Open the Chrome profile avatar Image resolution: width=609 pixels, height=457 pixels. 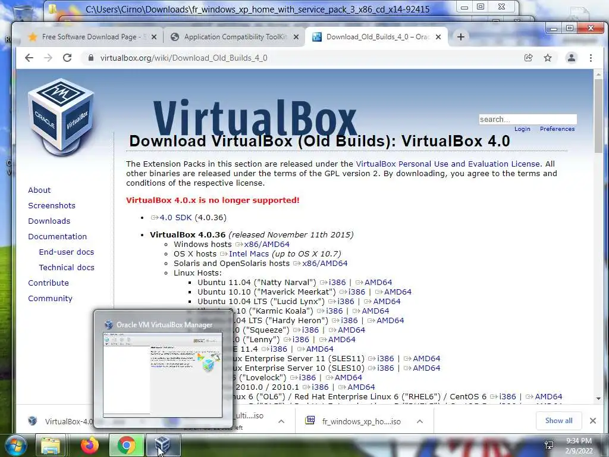pyautogui.click(x=572, y=58)
